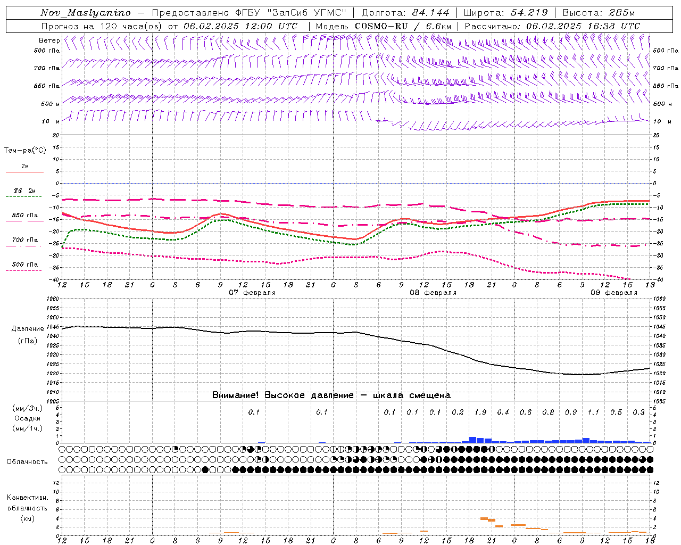Select the "850 гПа" temperature legend entry
The height and width of the screenshot is (545, 681).
[25, 216]
